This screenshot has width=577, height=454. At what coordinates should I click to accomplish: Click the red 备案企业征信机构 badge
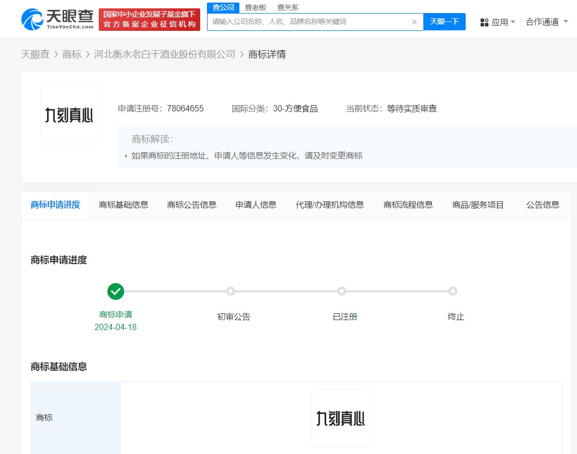149,19
